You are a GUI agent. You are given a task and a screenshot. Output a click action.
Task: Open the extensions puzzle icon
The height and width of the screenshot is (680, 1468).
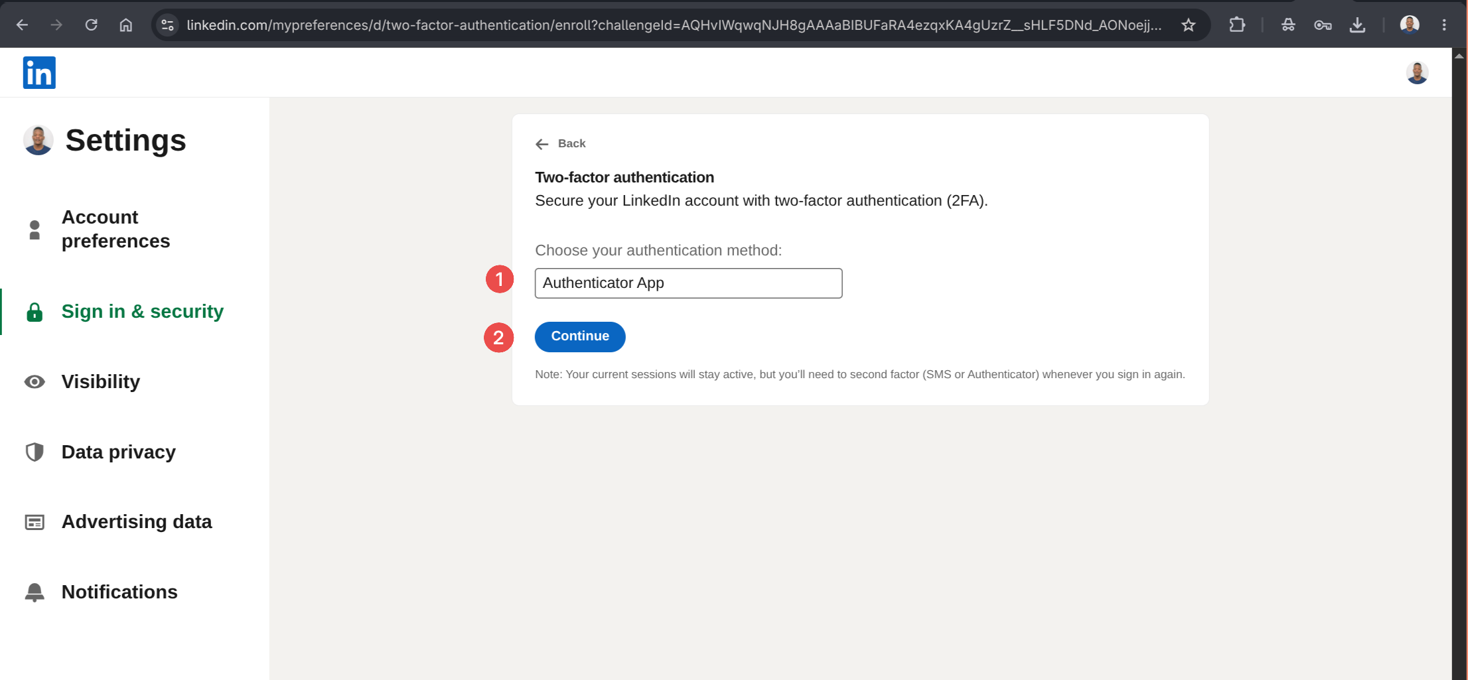(x=1237, y=25)
